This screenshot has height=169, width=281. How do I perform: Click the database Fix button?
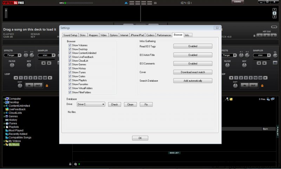[x=146, y=104]
